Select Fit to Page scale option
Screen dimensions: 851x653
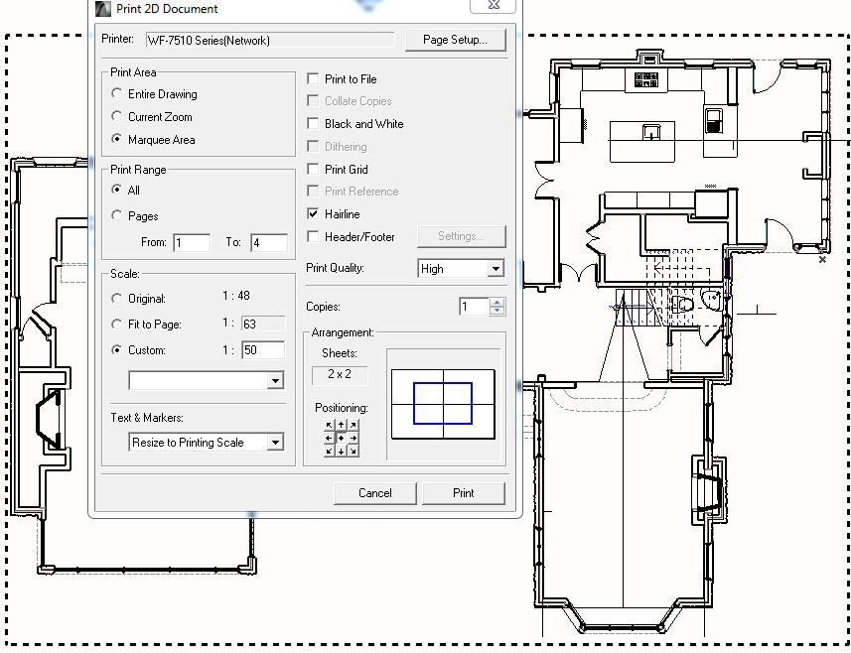click(x=116, y=324)
